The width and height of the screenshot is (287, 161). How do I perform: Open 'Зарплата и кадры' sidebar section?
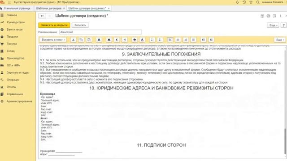(x=18, y=72)
